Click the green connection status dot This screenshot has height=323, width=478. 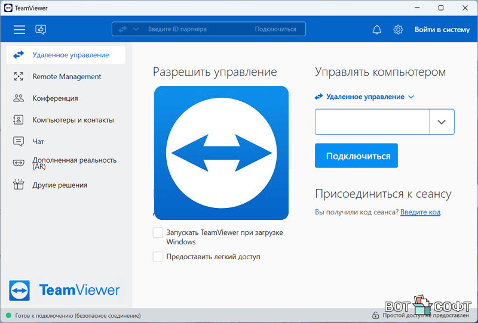coord(8,315)
